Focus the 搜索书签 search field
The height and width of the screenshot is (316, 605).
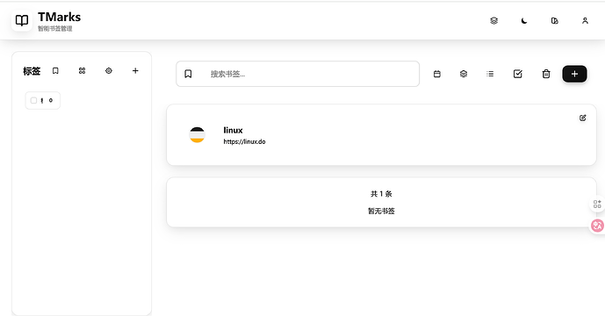click(298, 74)
